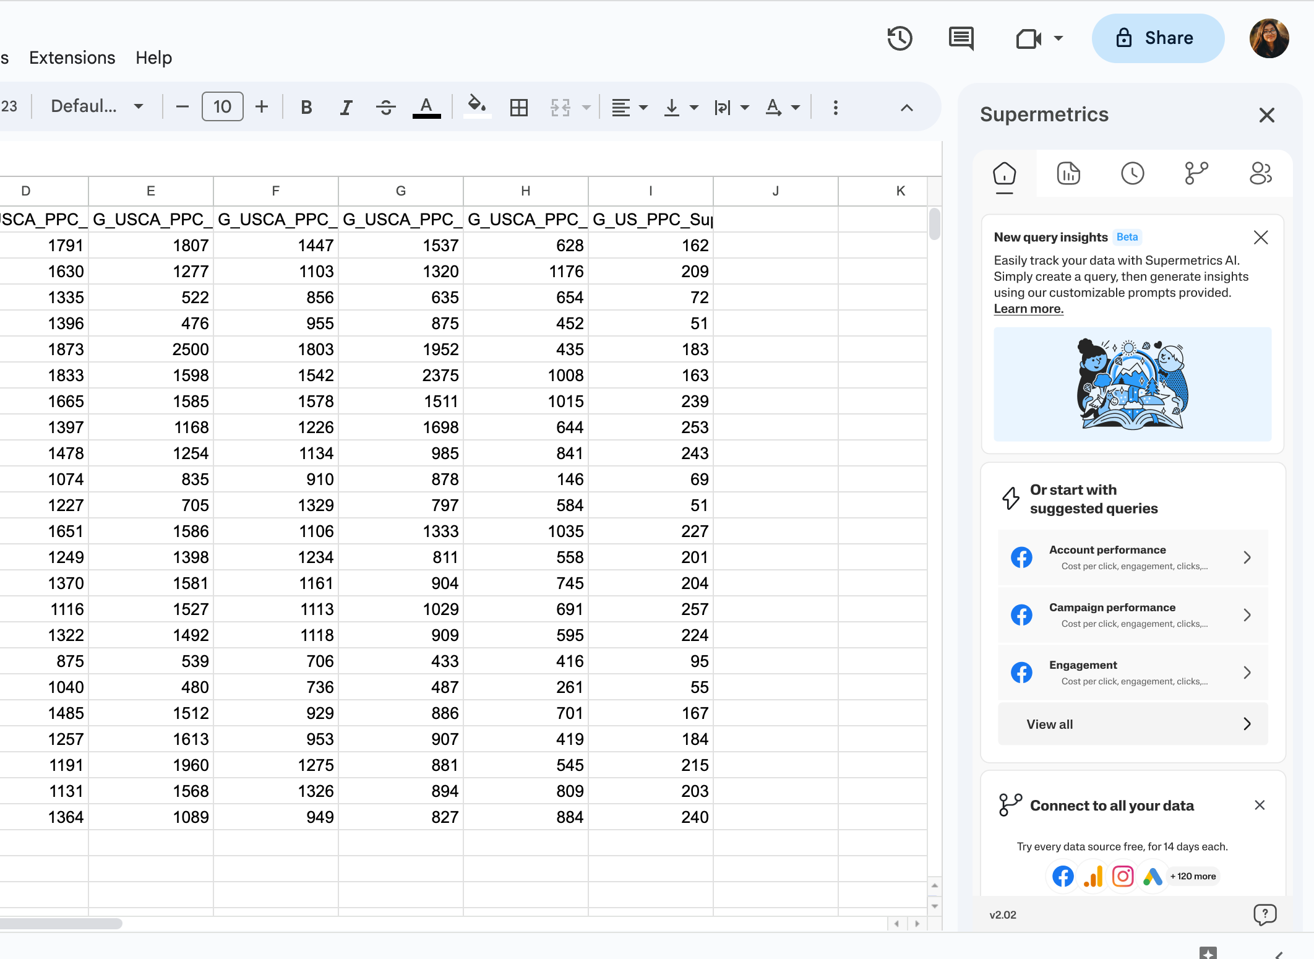Toggle bold formatting

point(306,108)
